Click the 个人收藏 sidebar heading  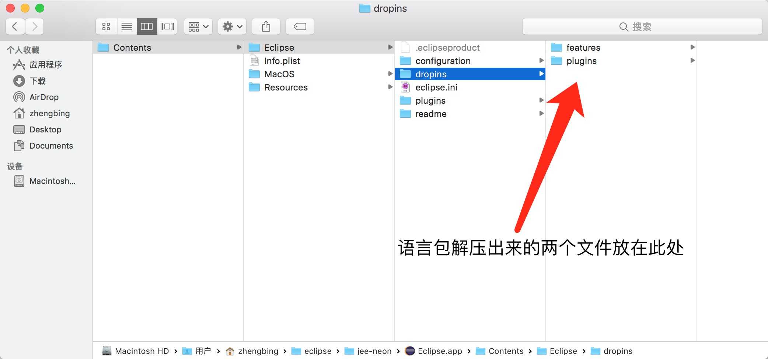(23, 50)
